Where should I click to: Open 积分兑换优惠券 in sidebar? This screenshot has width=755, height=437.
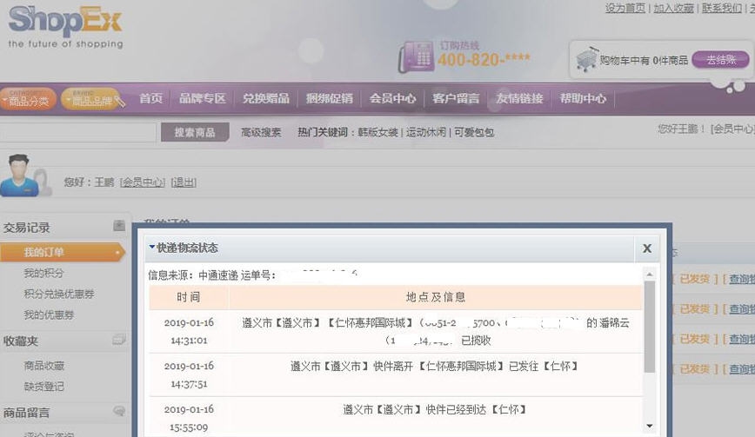click(59, 294)
